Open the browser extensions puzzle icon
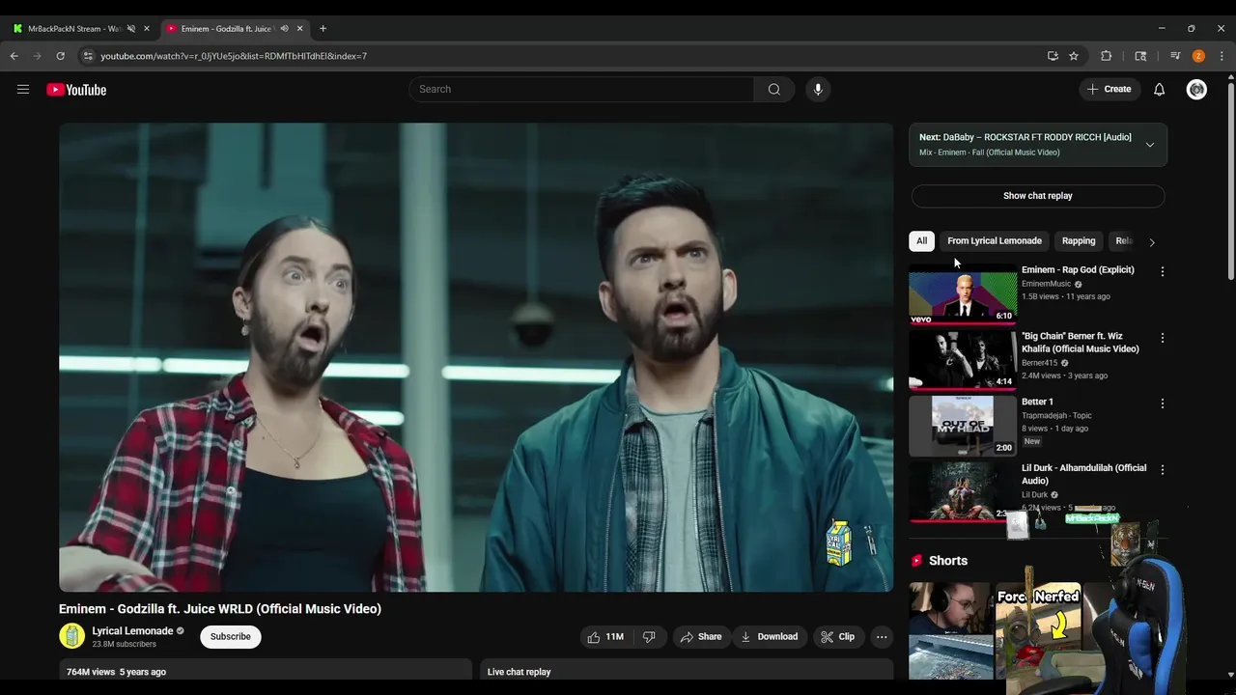The height and width of the screenshot is (695, 1236). (1107, 56)
